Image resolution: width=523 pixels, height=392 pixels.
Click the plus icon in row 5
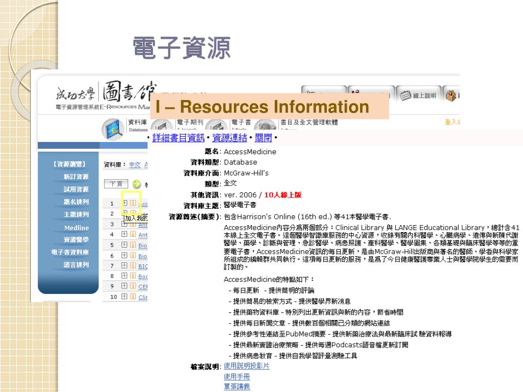[x=125, y=244]
